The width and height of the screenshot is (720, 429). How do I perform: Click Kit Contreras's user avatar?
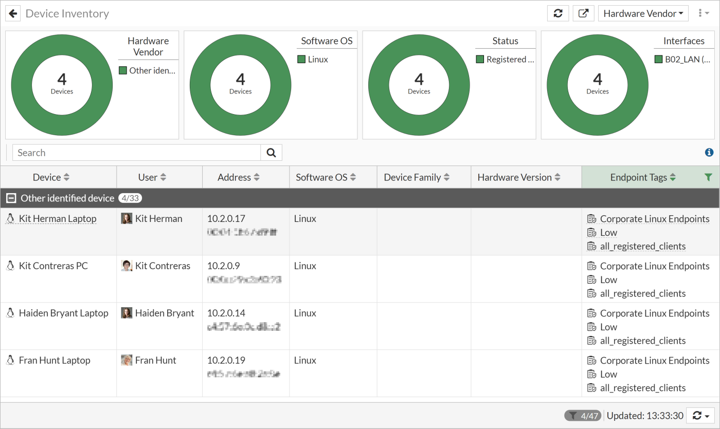(127, 266)
